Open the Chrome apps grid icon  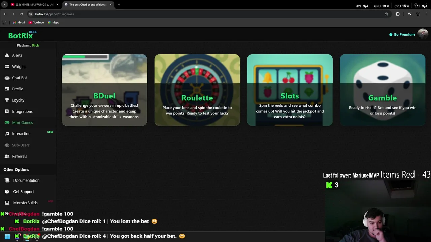pos(4,22)
